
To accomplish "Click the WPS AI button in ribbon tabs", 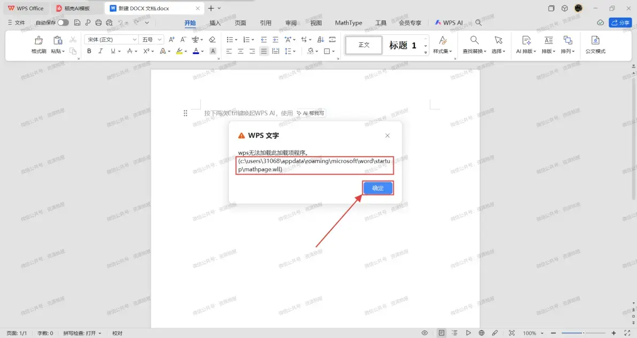I will 448,23.
